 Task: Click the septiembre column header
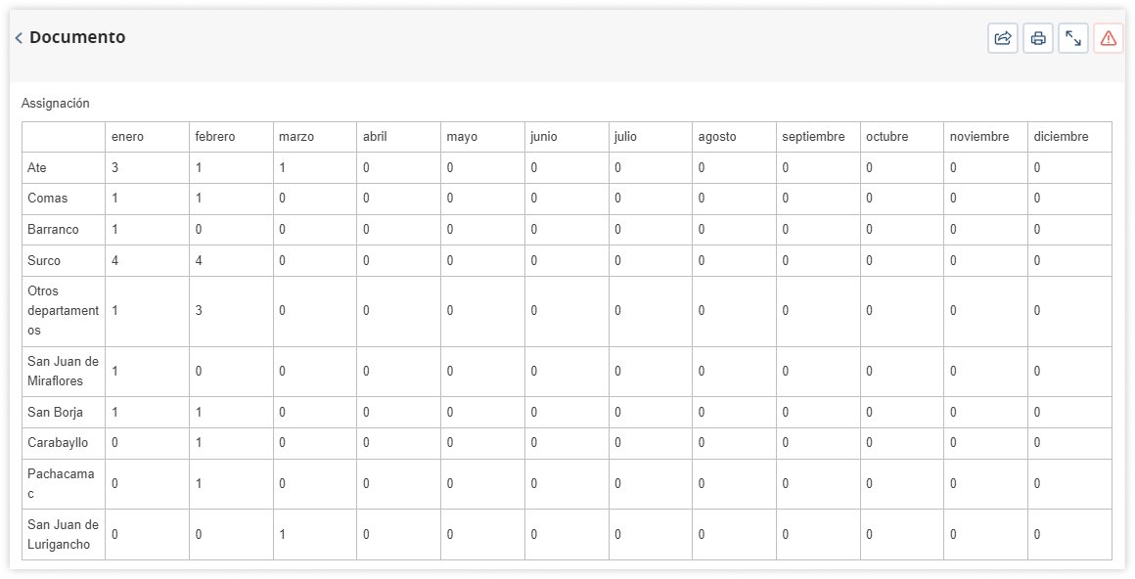click(x=813, y=137)
